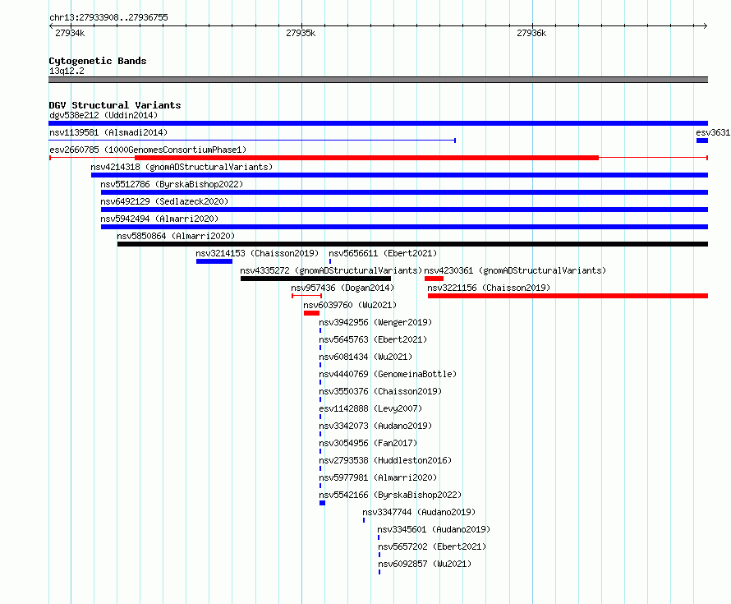Click the 27934k ruler label
Screen dimensions: 731x604
(x=70, y=33)
